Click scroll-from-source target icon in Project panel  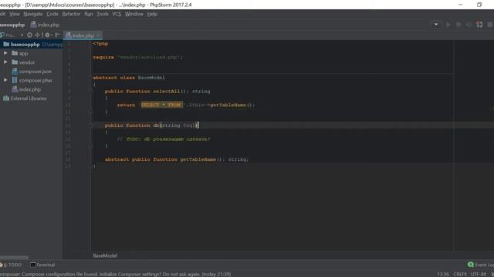(x=29, y=35)
